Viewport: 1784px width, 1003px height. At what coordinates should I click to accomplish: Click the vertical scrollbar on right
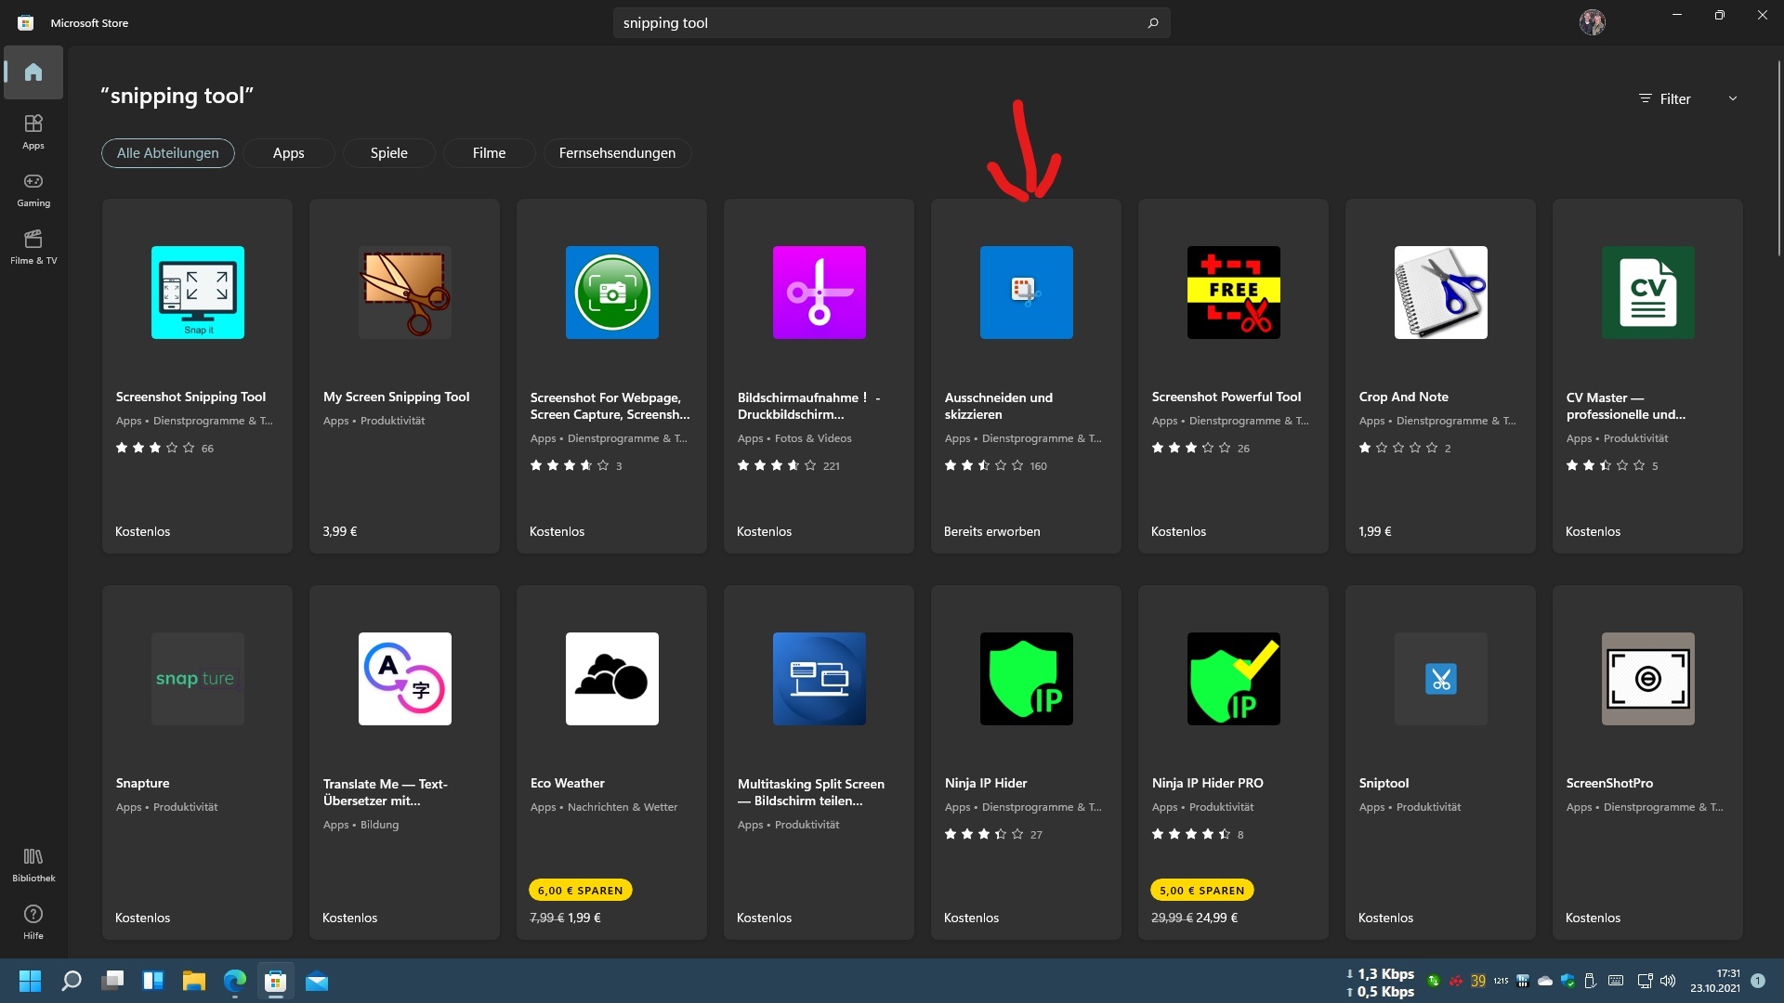[1779, 158]
